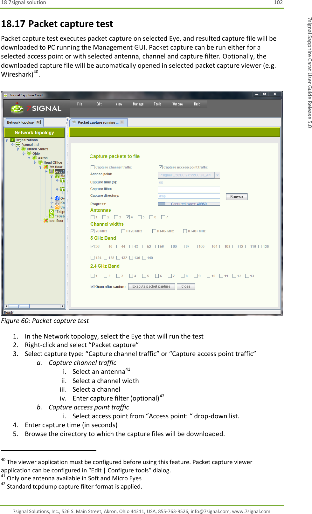Image resolution: width=312 pixels, height=514 pixels.
Task: Click the icon on Packet capture running tab
Action: click(x=74, y=122)
